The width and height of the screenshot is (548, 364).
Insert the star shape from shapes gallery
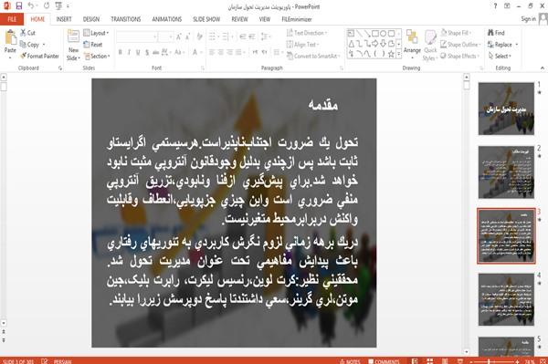[391, 54]
